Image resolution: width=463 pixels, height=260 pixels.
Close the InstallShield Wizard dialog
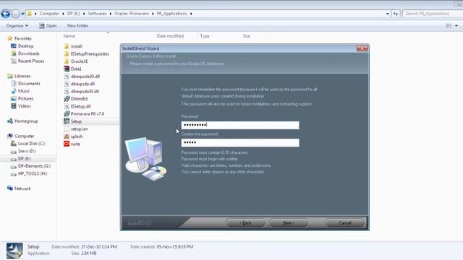[x=362, y=48]
